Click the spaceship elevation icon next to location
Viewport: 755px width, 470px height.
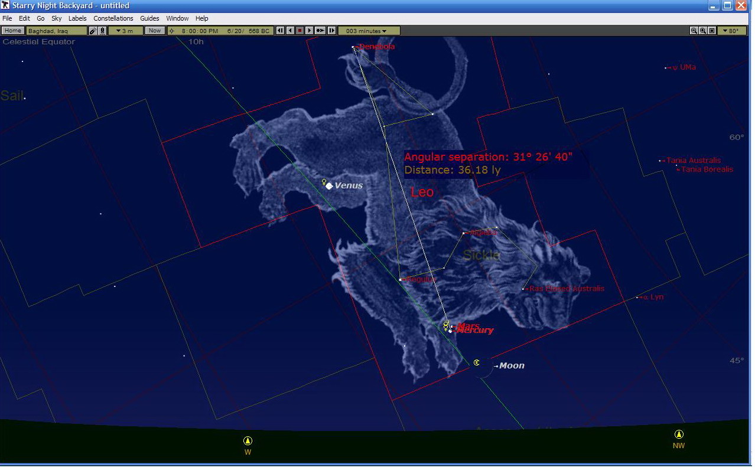click(103, 31)
